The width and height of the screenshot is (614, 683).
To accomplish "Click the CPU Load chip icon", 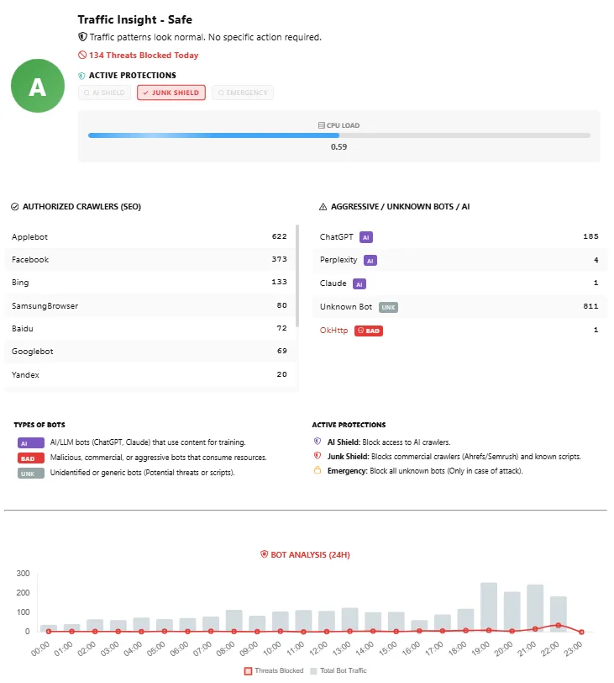I will click(x=322, y=125).
